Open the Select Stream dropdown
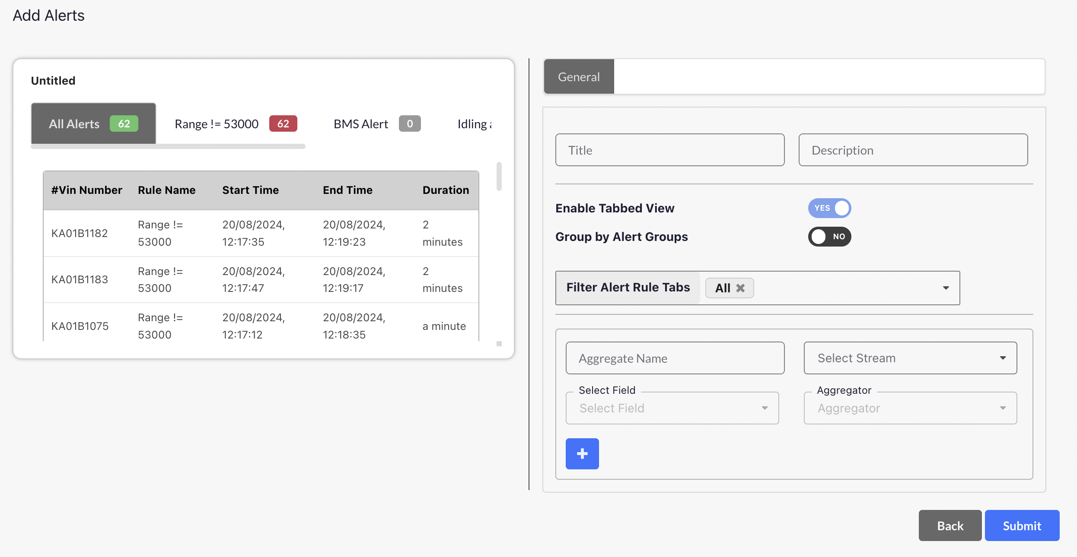The width and height of the screenshot is (1077, 557). point(910,358)
